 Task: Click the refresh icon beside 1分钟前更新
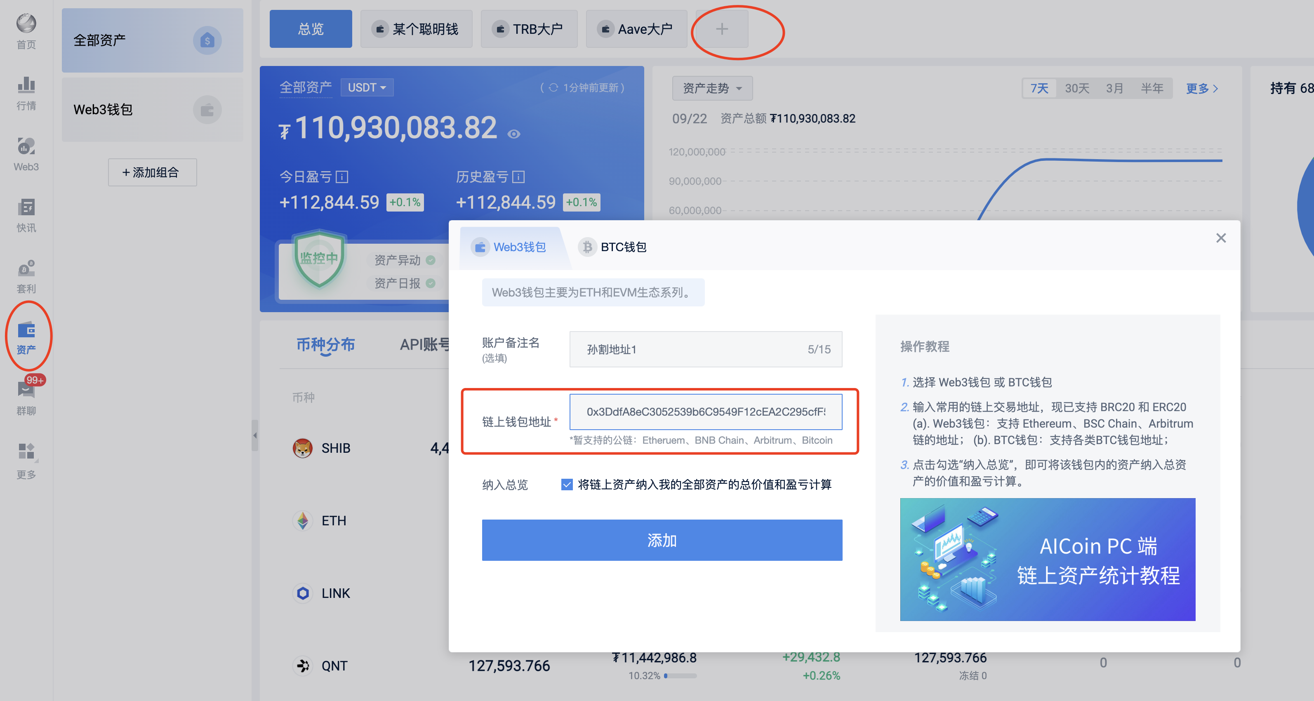click(553, 88)
